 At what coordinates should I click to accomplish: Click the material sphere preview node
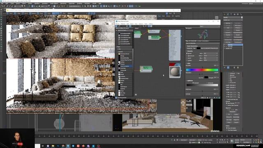175,72
